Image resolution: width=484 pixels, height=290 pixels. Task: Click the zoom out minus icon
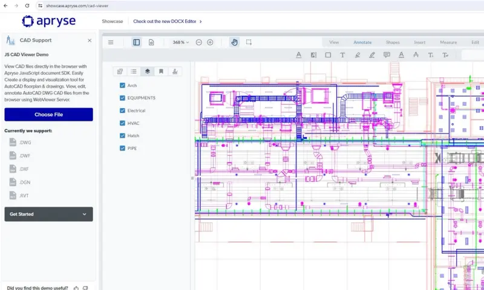(199, 42)
